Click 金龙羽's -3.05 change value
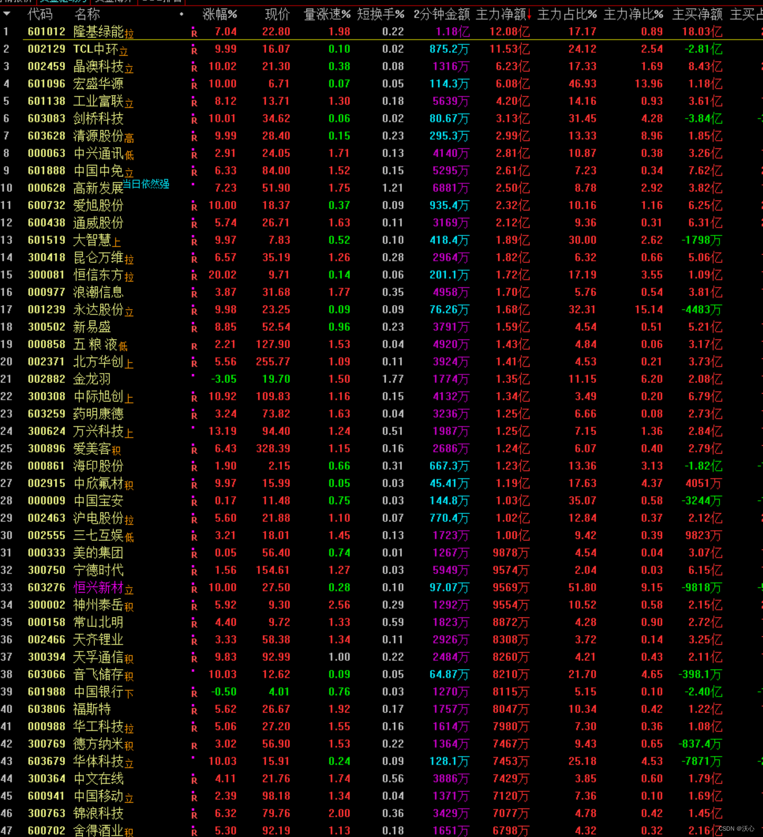Viewport: 763px width, 837px height. [224, 379]
